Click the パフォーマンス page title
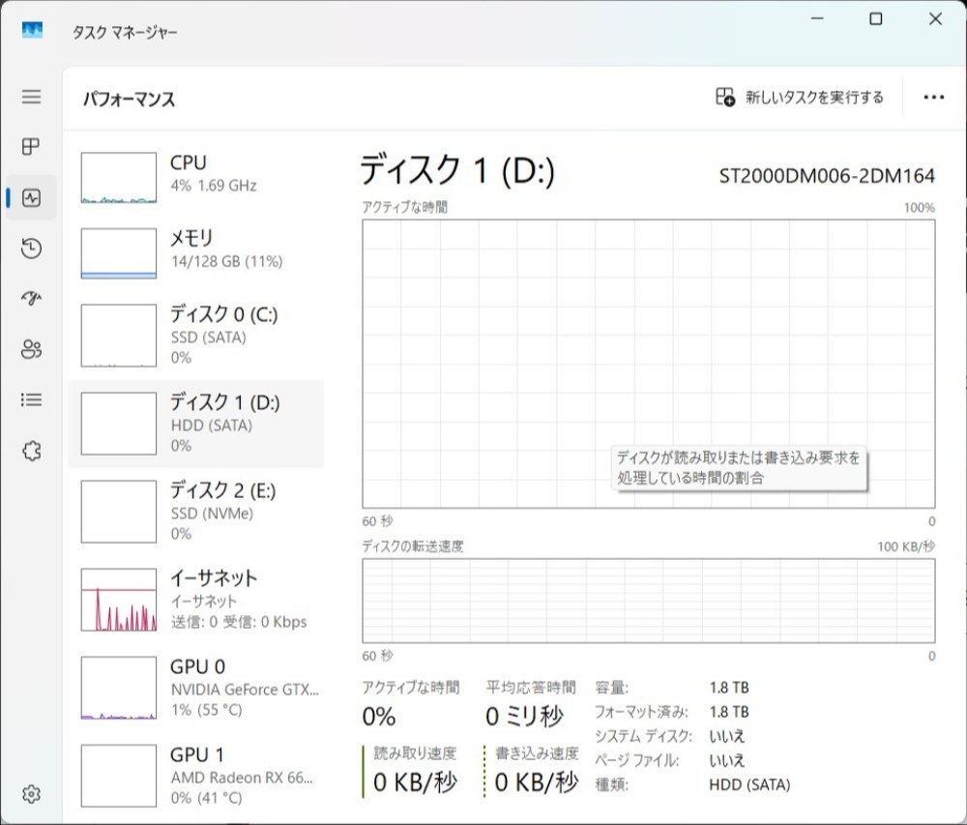 coord(129,100)
